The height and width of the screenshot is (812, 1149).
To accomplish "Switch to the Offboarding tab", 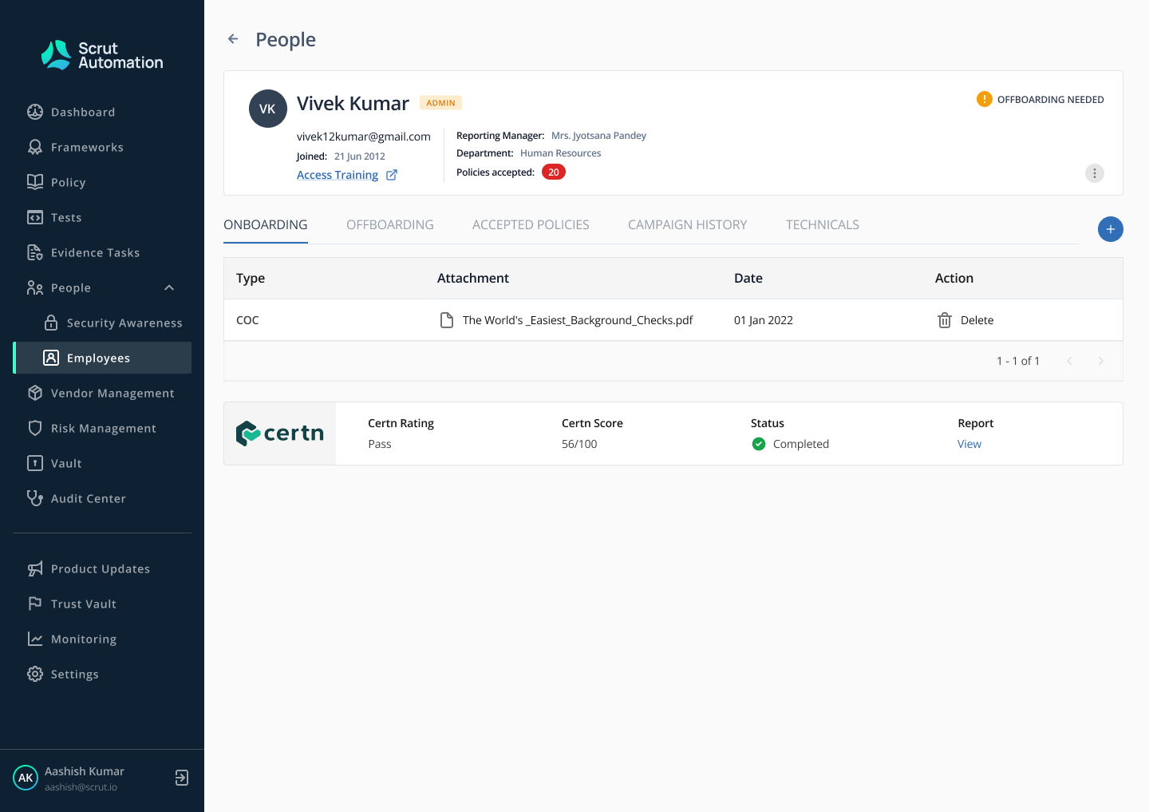I will click(x=390, y=225).
